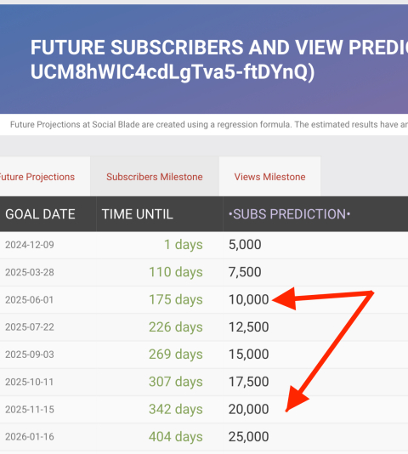Switch to Views Milestone tab
Viewport: 408px width, 454px height.
point(269,177)
